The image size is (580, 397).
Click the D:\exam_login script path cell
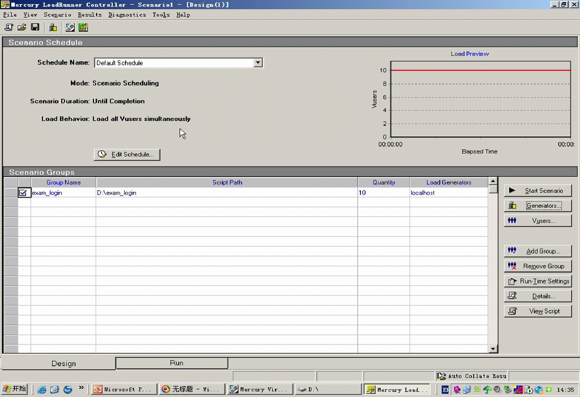(x=227, y=193)
